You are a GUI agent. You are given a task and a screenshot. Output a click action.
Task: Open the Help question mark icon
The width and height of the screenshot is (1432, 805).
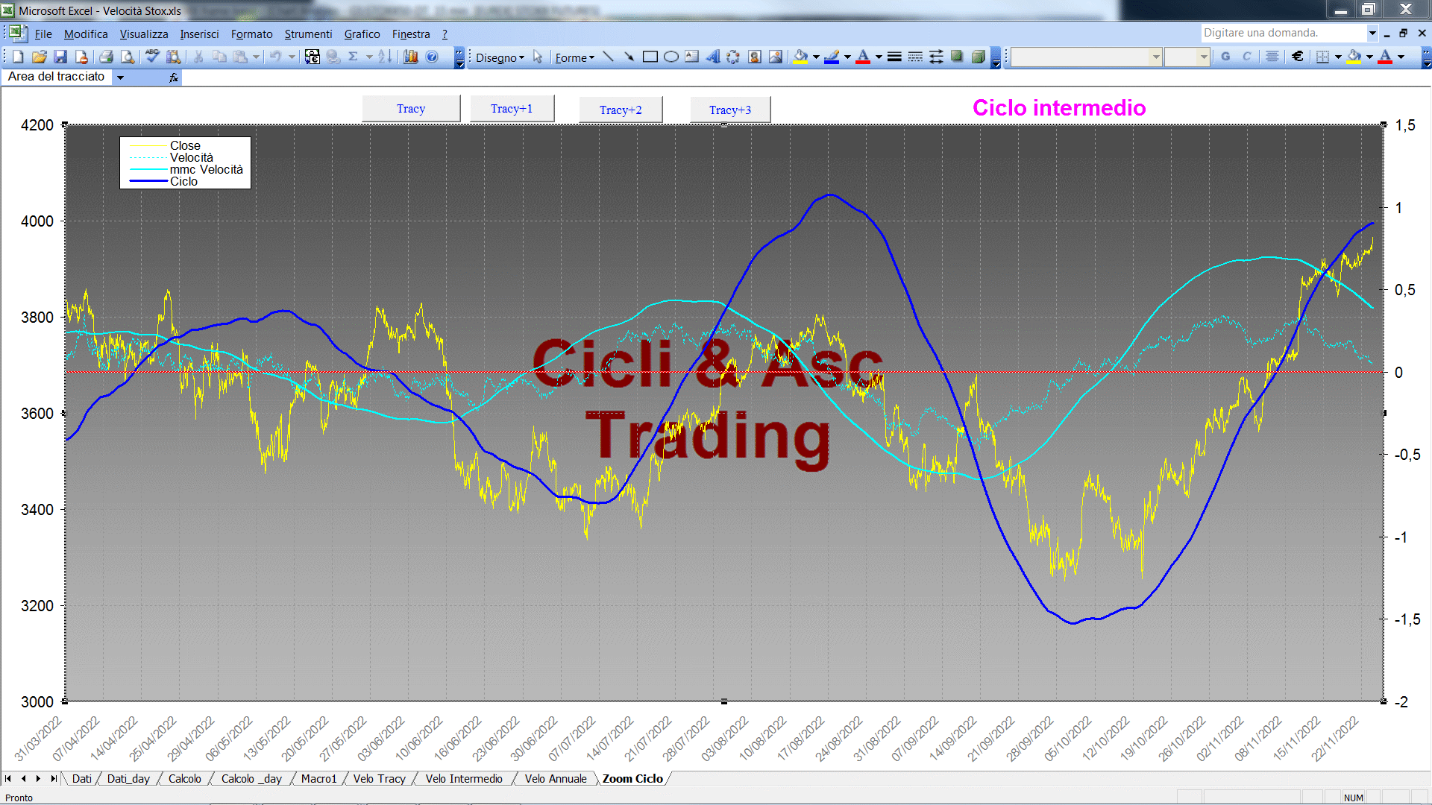(x=432, y=57)
